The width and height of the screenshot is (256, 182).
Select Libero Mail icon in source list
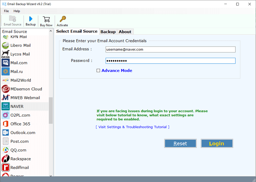[5, 45]
